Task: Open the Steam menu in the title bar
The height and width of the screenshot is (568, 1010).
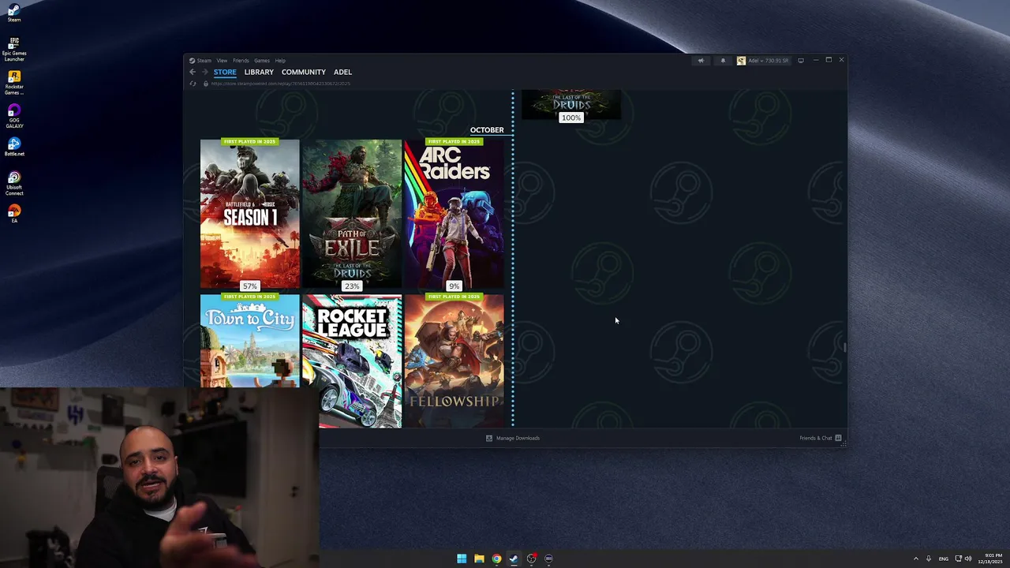Action: click(200, 61)
